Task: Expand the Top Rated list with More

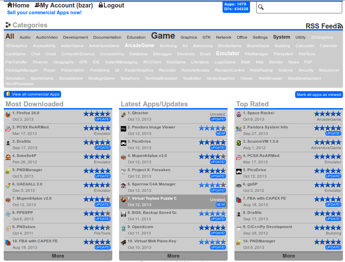Action: coord(289,256)
